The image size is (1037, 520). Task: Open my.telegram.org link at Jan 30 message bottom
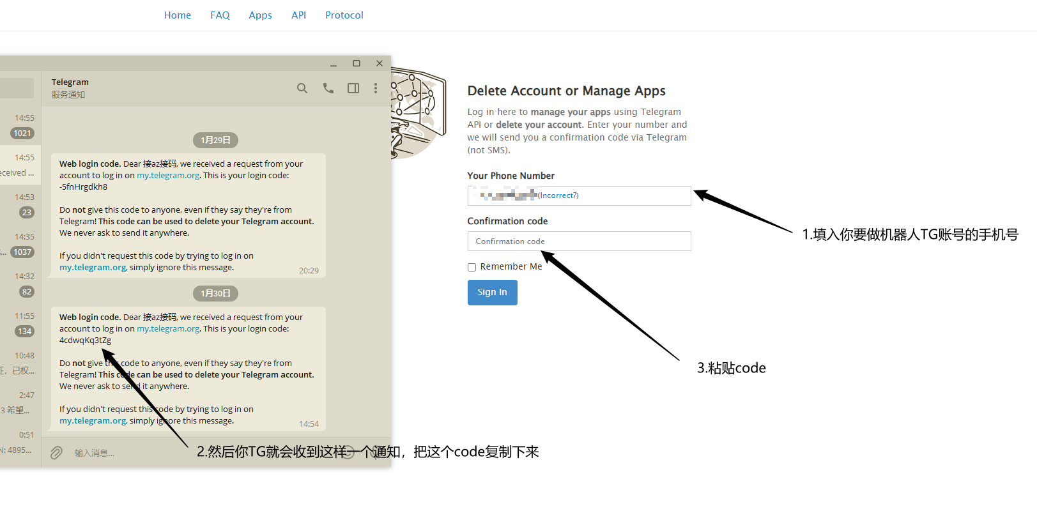[93, 421]
